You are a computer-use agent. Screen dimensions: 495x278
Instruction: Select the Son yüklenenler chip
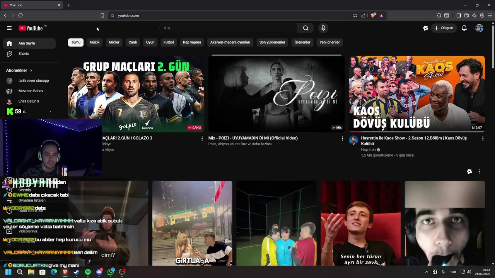[x=272, y=42]
